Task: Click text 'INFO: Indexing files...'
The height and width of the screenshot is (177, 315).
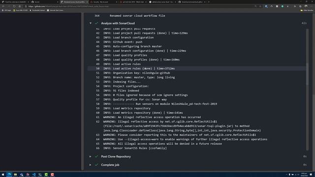Action: point(122,82)
